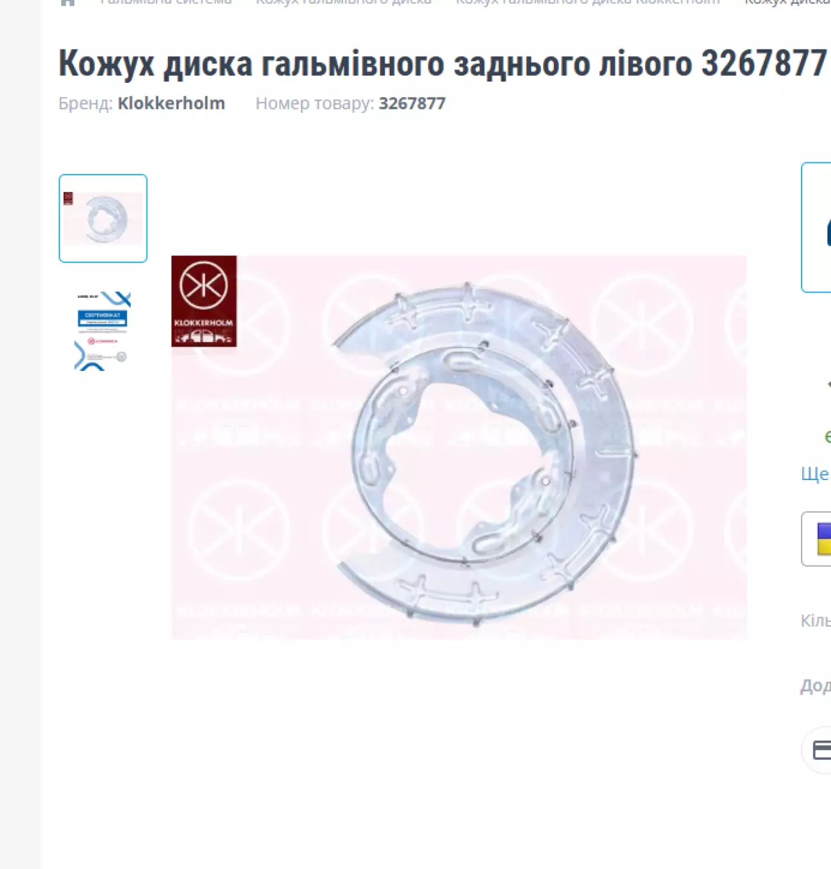Go to the home page via breadcrumb house icon
Viewport: 831px width, 869px height.
point(67,2)
